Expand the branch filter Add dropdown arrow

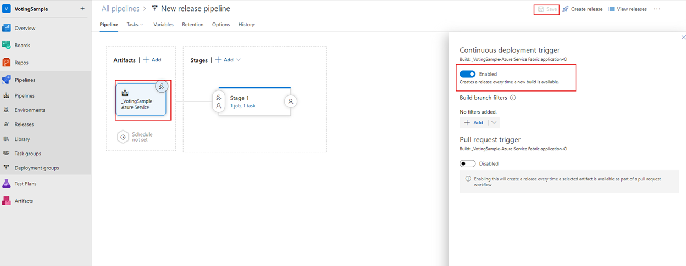click(494, 123)
